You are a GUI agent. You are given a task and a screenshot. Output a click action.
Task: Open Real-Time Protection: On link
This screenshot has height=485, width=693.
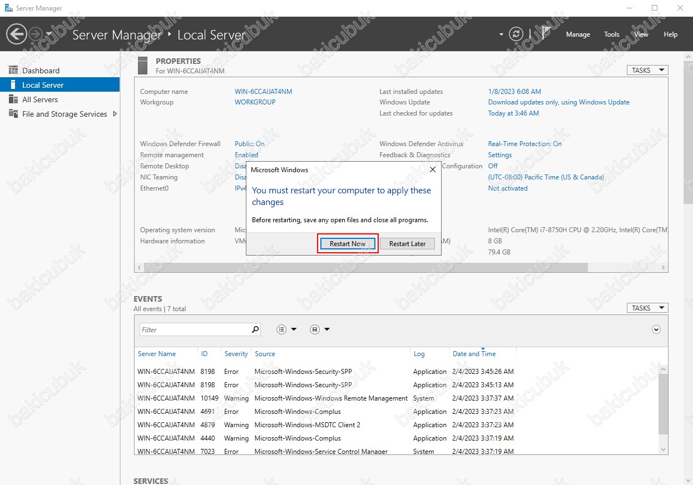pos(525,144)
